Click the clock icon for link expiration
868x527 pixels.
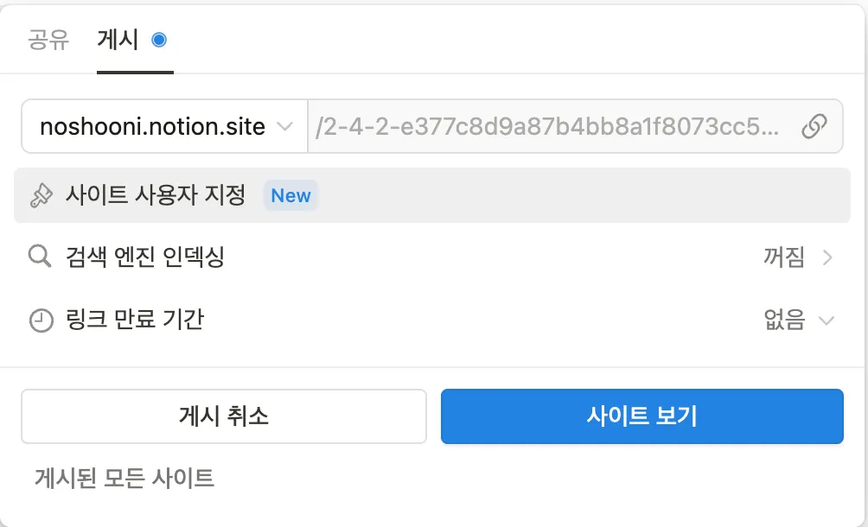pyautogui.click(x=41, y=321)
